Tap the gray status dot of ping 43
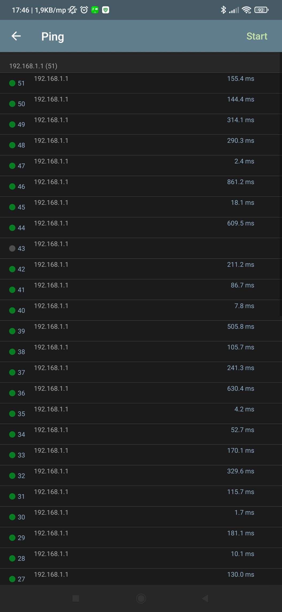The height and width of the screenshot is (612, 282). coord(12,248)
